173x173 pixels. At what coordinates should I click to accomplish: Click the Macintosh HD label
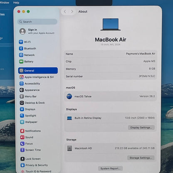[x=83, y=148]
